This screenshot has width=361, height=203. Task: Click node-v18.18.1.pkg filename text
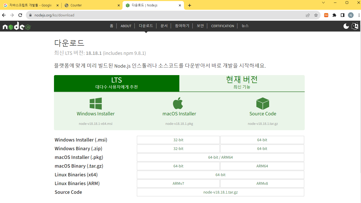coord(179,124)
